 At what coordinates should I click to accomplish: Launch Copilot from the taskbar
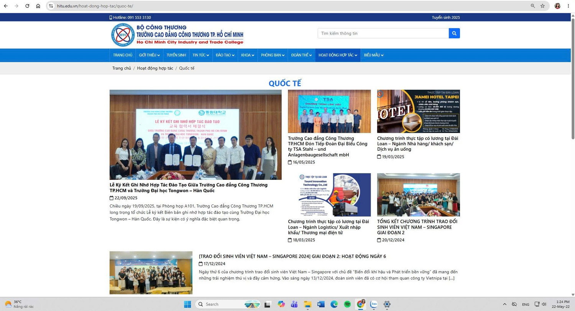[281, 304]
